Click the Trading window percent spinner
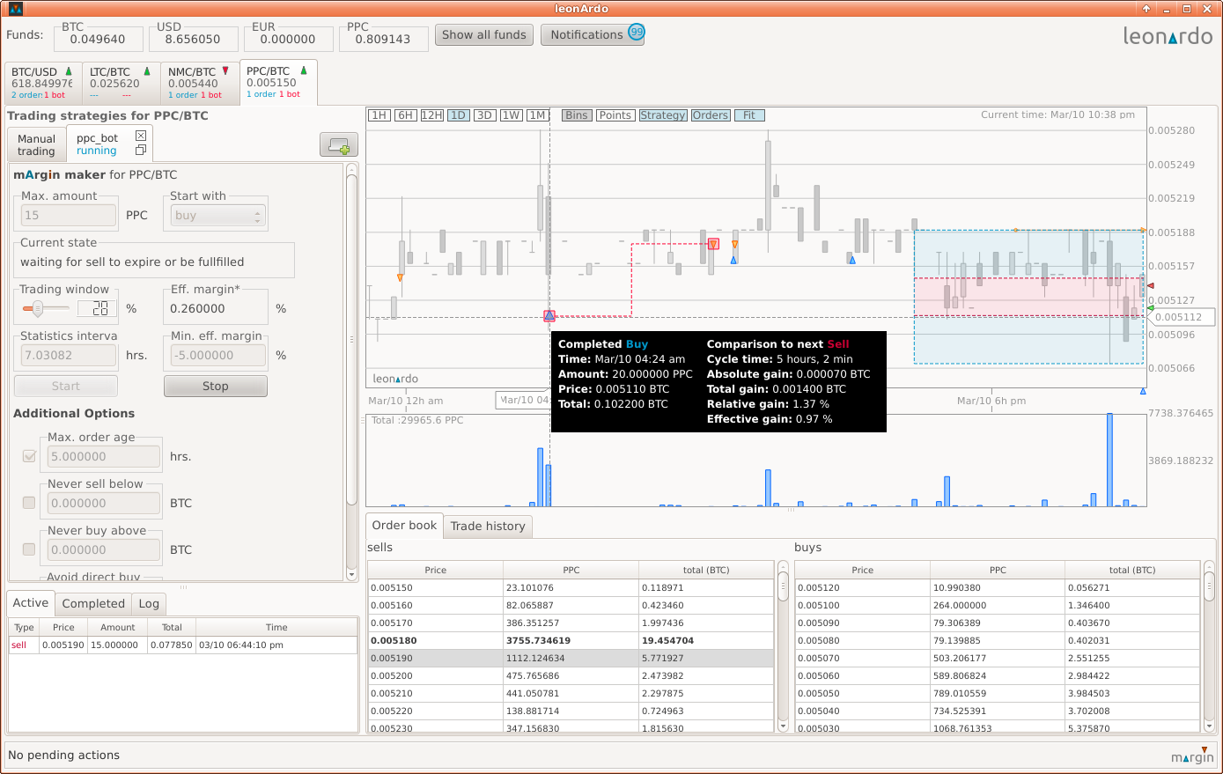 97,308
